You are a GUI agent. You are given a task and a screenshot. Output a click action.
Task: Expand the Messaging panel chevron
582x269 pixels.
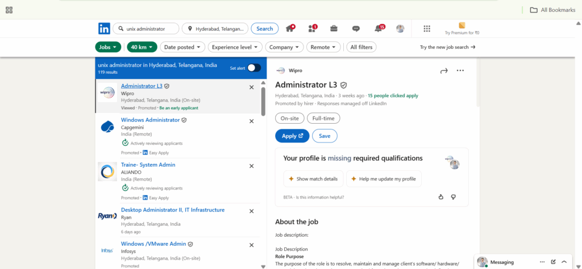(564, 262)
